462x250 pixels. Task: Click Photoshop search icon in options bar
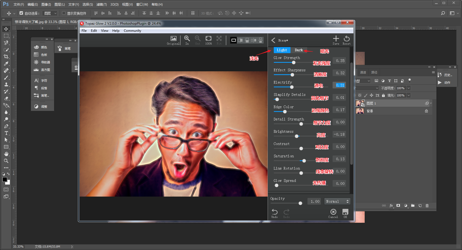click(443, 13)
